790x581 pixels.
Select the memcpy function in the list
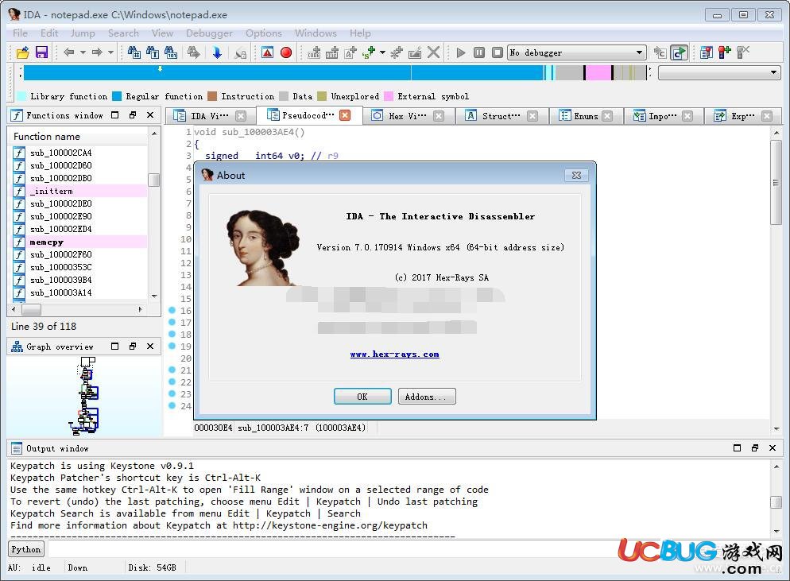point(79,242)
